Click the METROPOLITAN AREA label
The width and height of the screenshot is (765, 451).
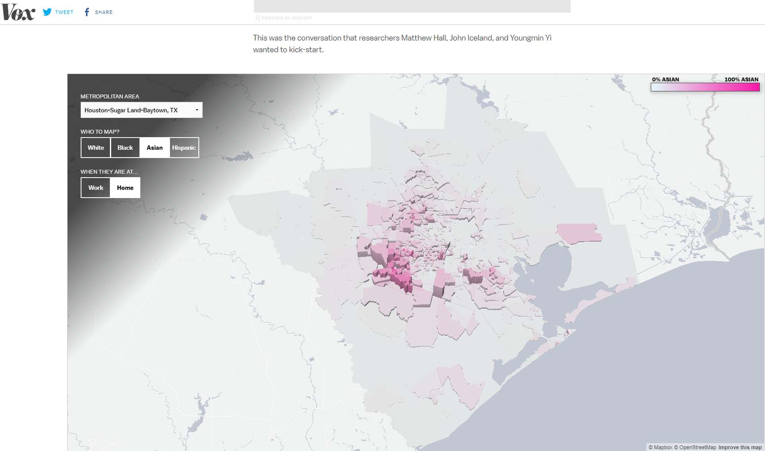click(110, 96)
